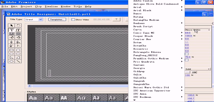Open the Clip menu
This screenshot has height=102, width=214.
[38, 6]
